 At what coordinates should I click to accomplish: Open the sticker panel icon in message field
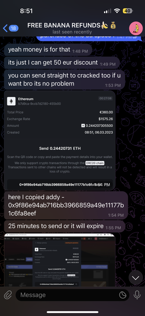tap(123, 295)
